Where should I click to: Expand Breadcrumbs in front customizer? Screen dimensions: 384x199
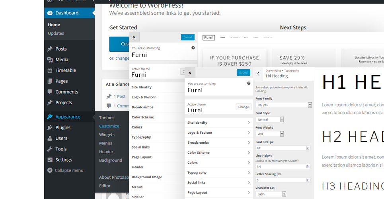[x=219, y=142]
